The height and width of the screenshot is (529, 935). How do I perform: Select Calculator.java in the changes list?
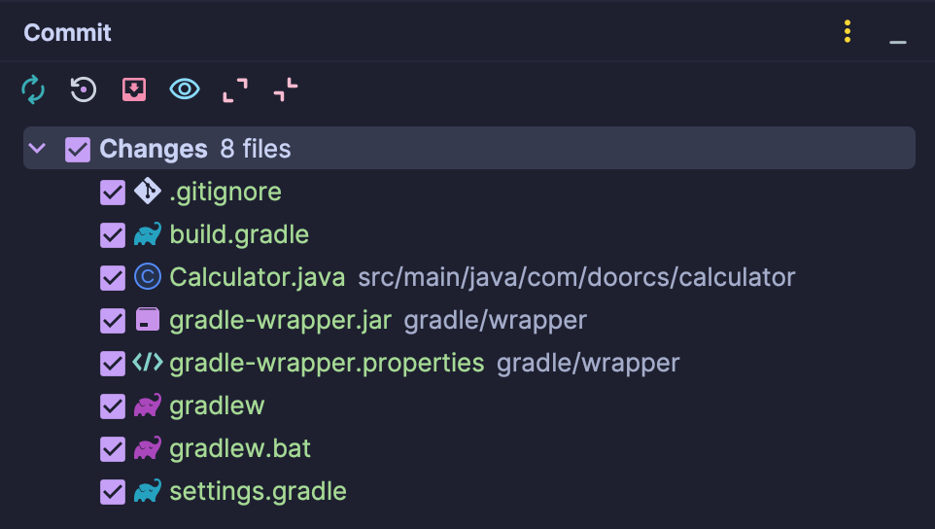point(257,277)
